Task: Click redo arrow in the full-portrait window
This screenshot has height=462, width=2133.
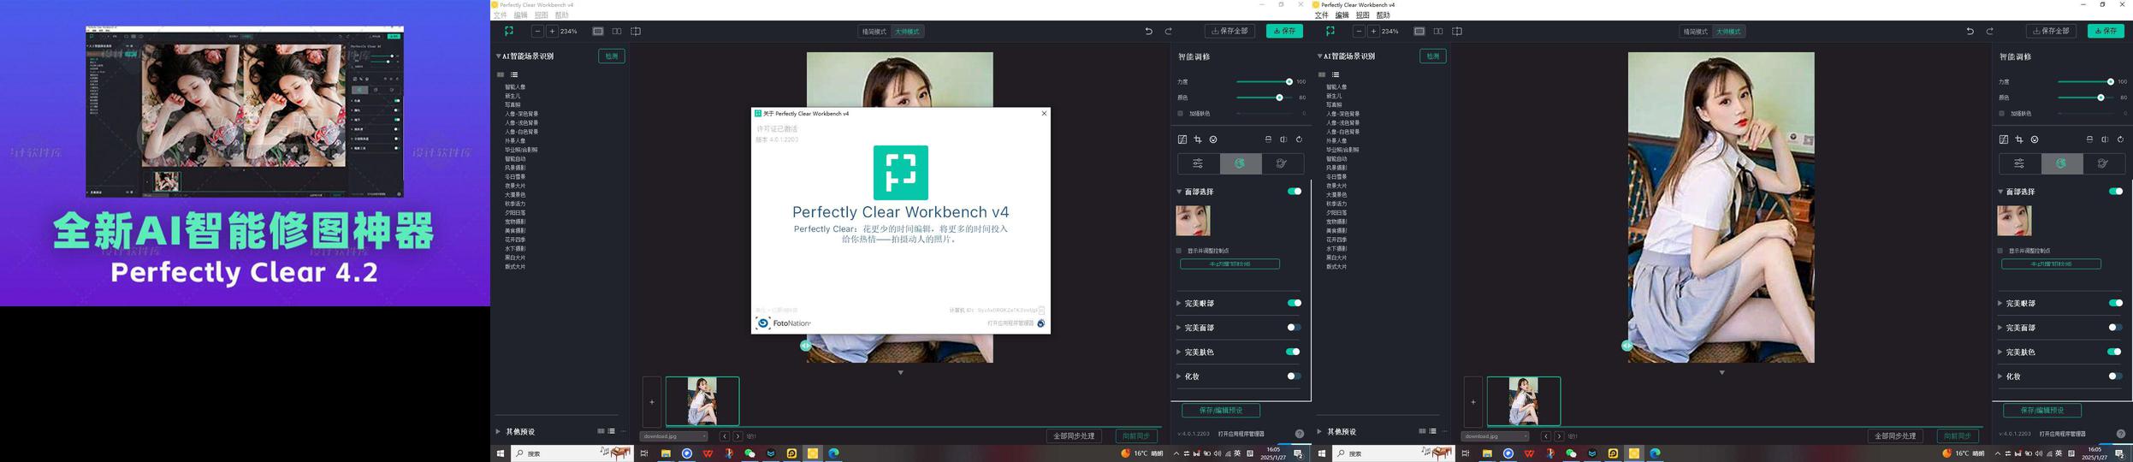Action: [1989, 31]
